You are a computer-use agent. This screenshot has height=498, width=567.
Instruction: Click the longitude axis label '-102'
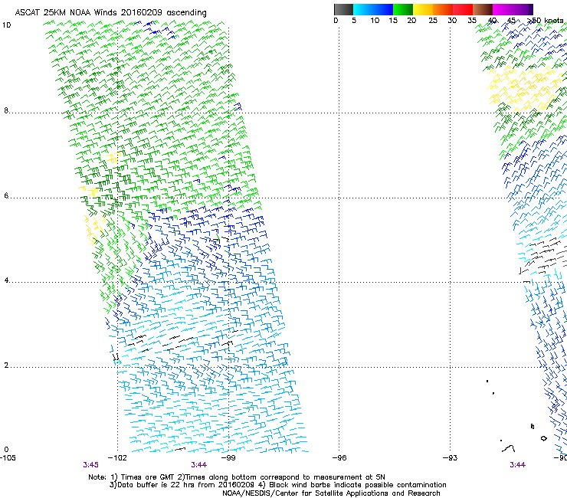(117, 458)
